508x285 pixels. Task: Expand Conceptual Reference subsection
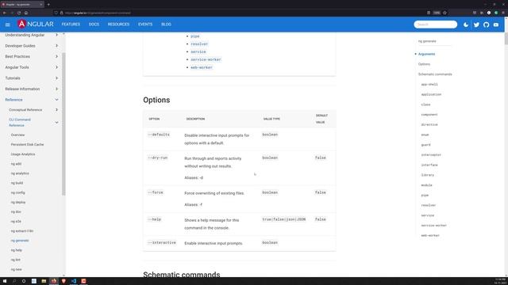(33, 110)
